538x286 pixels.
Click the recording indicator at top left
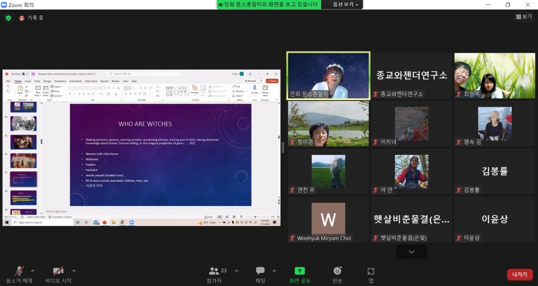(31, 18)
